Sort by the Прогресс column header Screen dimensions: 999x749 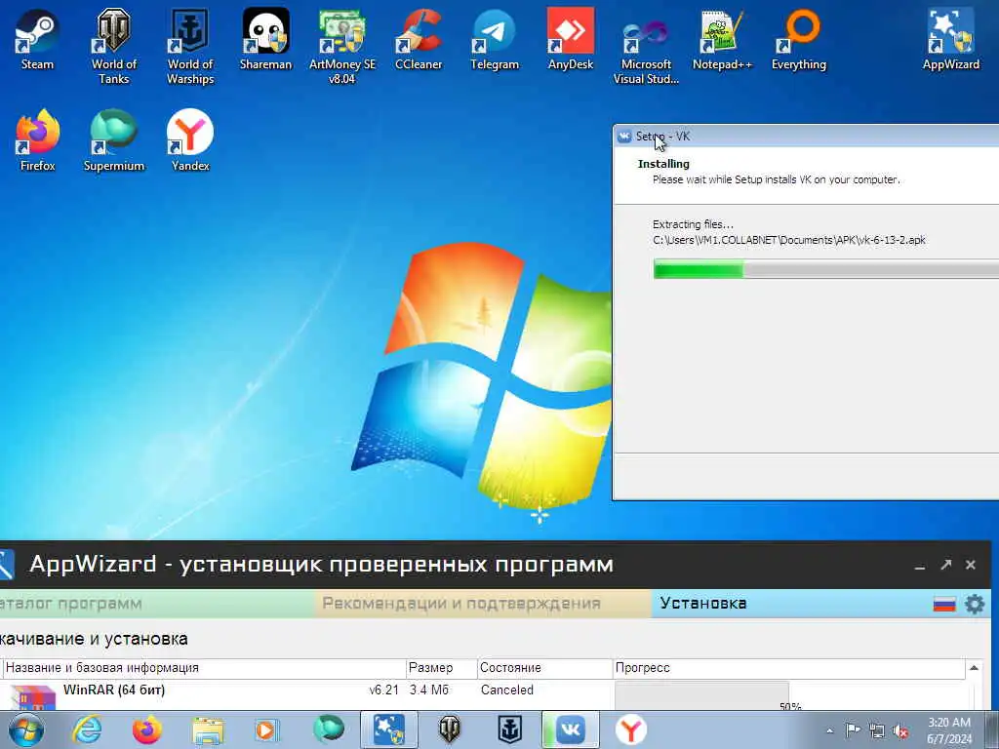788,668
